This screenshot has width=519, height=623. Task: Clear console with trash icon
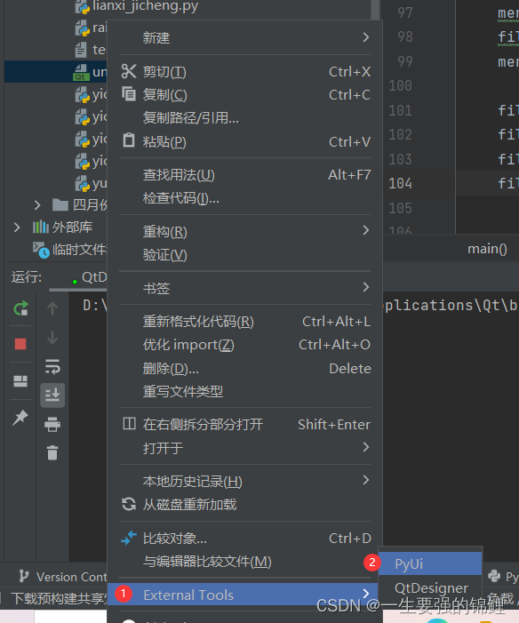coord(52,452)
